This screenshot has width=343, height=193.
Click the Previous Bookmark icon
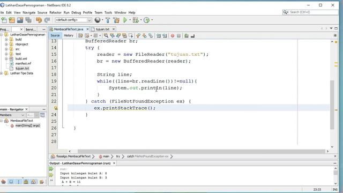pyautogui.click(x=138, y=36)
